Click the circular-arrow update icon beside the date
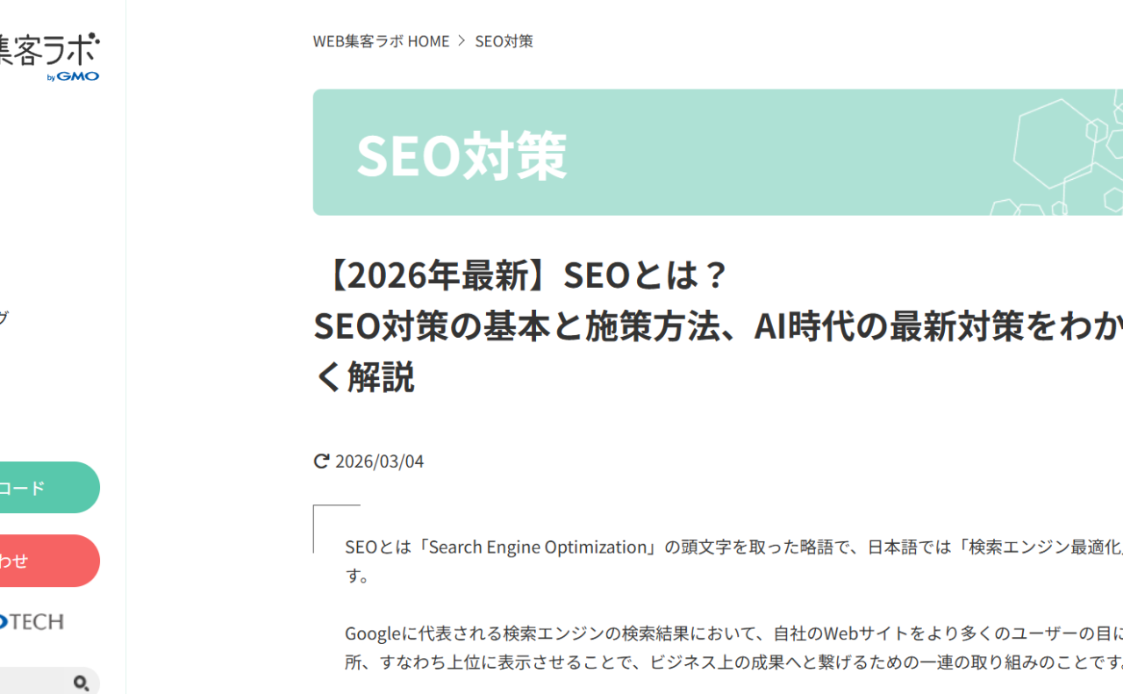Screen dimensions: 1123x694 point(321,461)
